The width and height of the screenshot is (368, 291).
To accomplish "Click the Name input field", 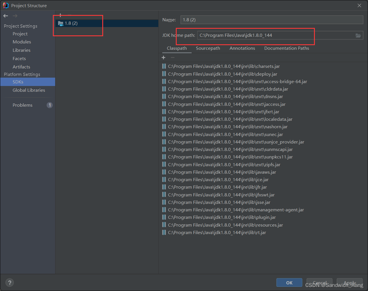I will [272, 20].
